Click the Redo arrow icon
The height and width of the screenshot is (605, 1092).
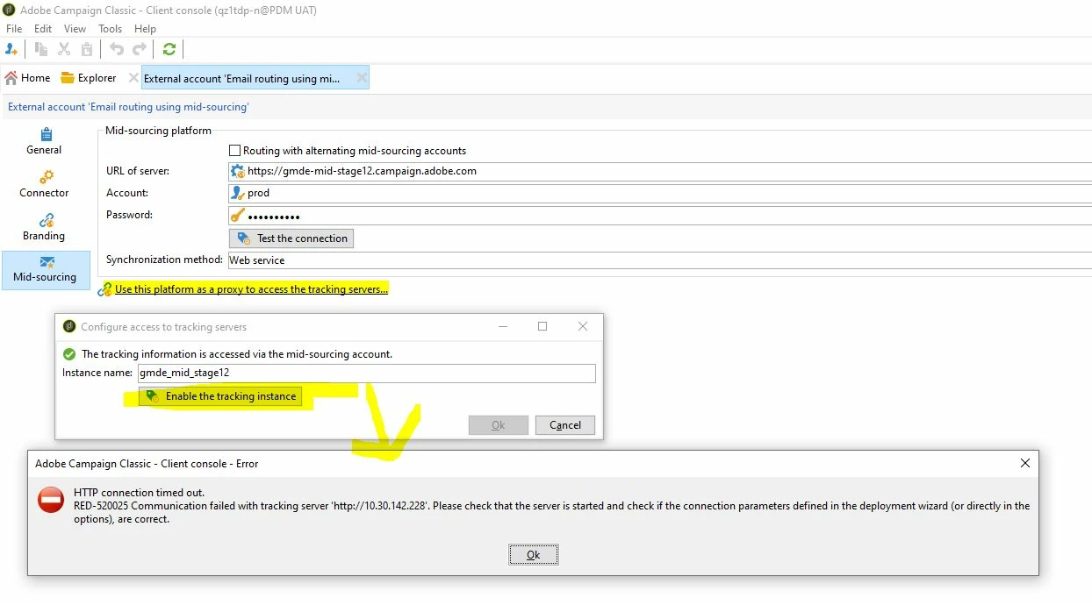coord(140,50)
